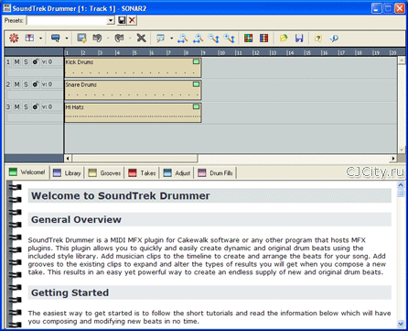Click the instrument icon on track 1
This screenshot has width=408, height=331.
point(36,61)
